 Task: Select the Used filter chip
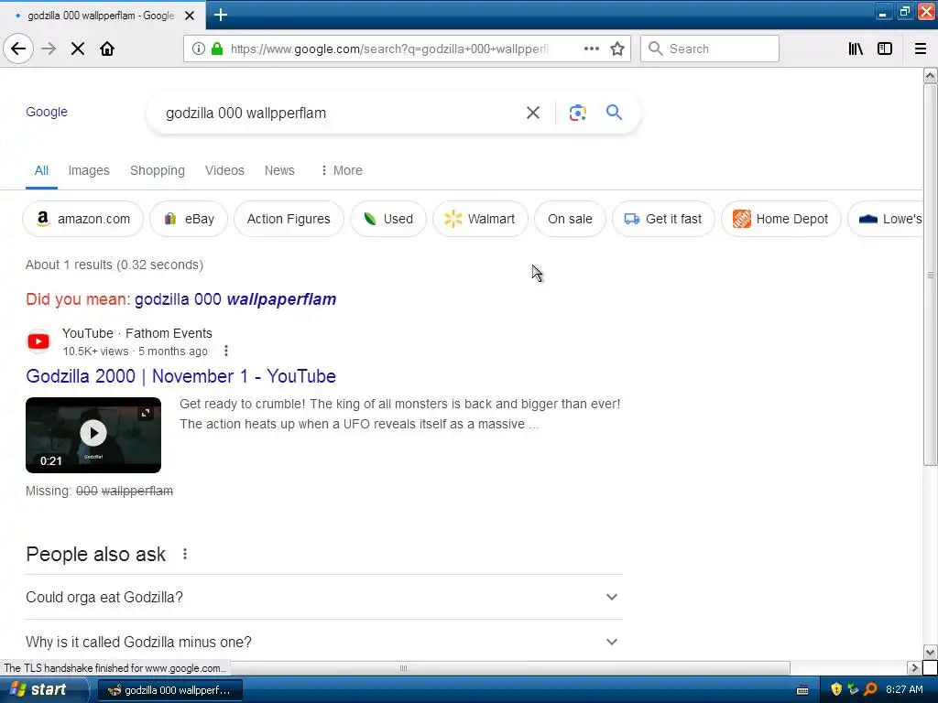pos(388,219)
